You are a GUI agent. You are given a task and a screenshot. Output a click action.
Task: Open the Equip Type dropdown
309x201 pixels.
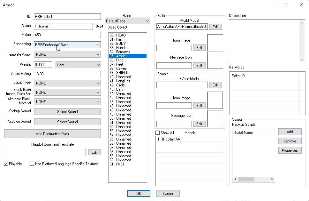pos(67,83)
